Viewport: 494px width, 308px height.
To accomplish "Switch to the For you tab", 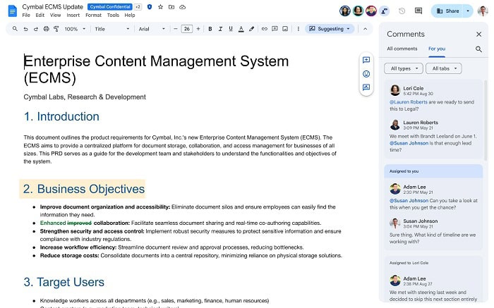I will [437, 49].
